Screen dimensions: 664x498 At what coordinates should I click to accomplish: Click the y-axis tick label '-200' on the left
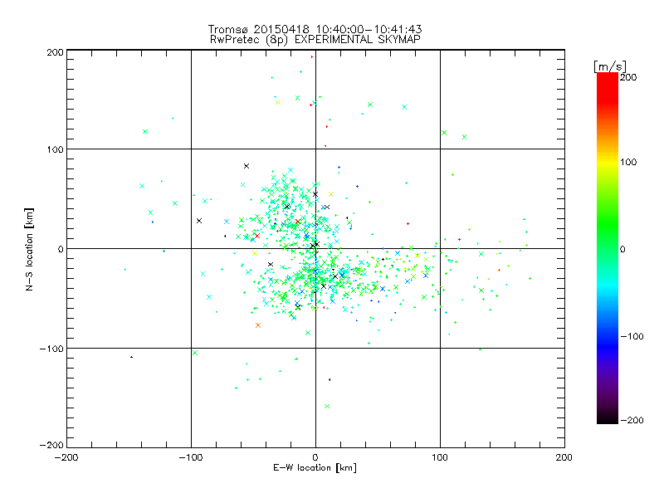click(51, 445)
